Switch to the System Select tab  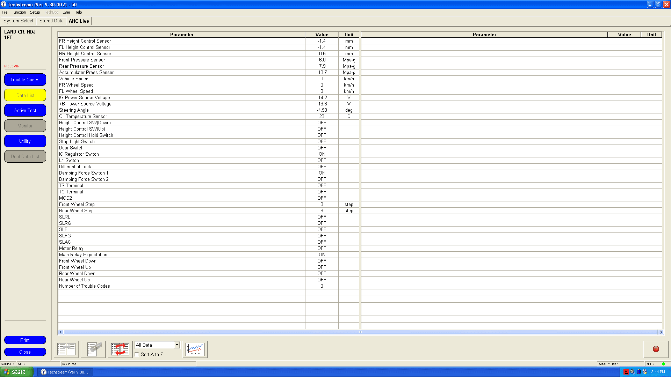pyautogui.click(x=18, y=21)
